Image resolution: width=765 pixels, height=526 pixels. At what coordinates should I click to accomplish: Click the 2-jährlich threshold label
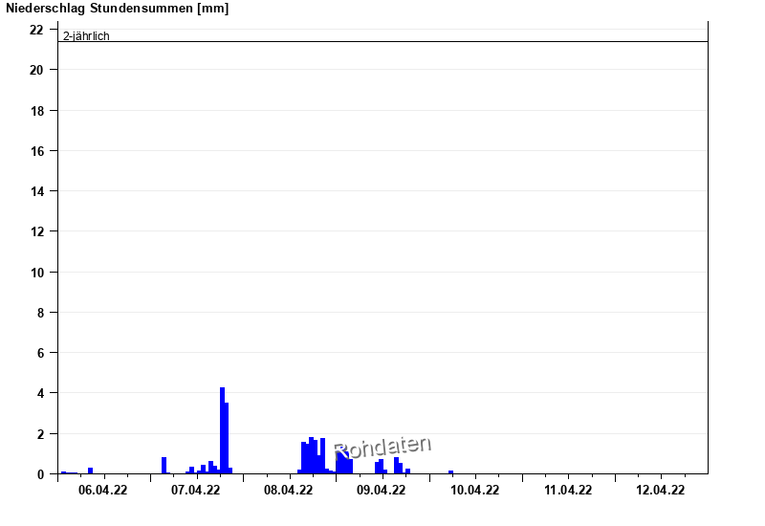point(84,36)
